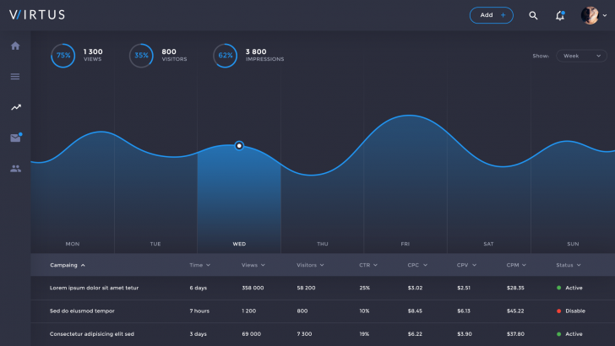Open the mail icon with notification dot
Viewport: 615px width, 346px height.
click(16, 138)
